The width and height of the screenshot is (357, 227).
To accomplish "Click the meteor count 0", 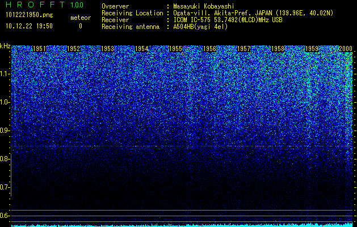I will (x=81, y=26).
